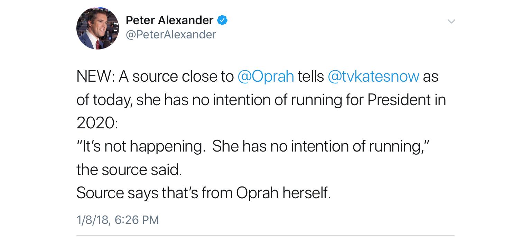This screenshot has height=237, width=531.
Task: Open the @Oprah mention link
Action: click(x=265, y=76)
